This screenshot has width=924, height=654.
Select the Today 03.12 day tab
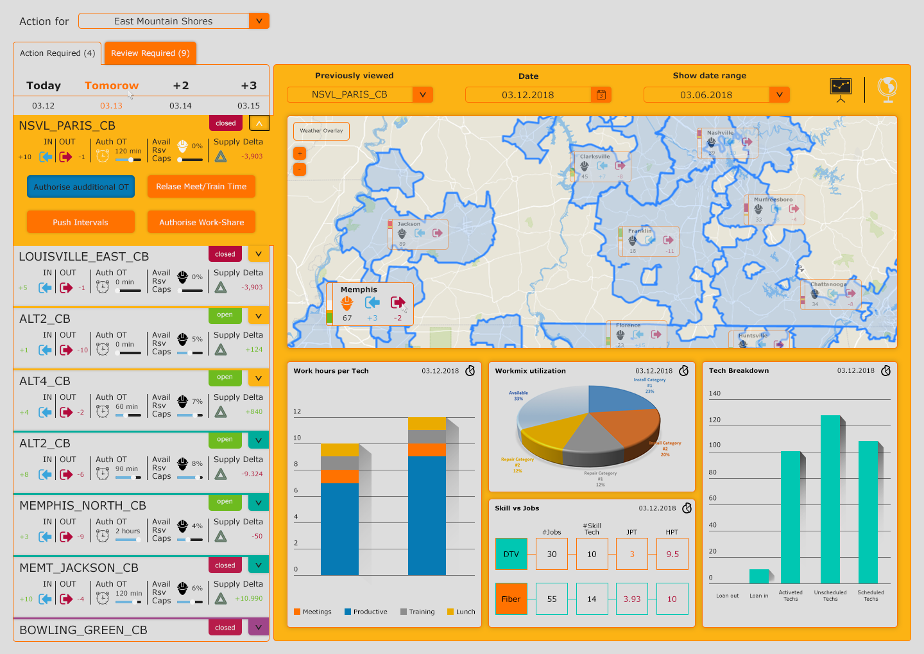(44, 94)
